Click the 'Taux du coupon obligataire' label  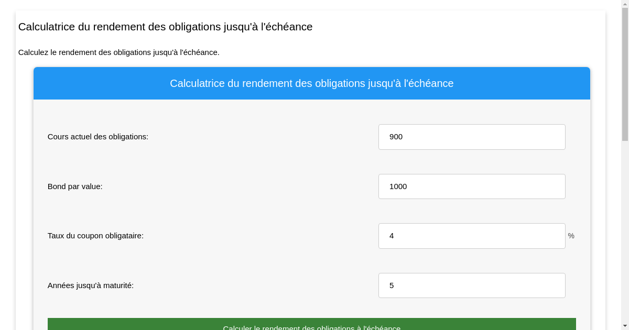point(95,236)
